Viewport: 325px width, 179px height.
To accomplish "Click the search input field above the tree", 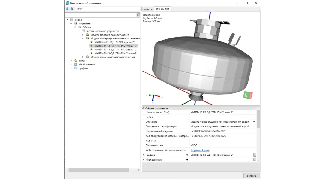I will pos(100,15).
